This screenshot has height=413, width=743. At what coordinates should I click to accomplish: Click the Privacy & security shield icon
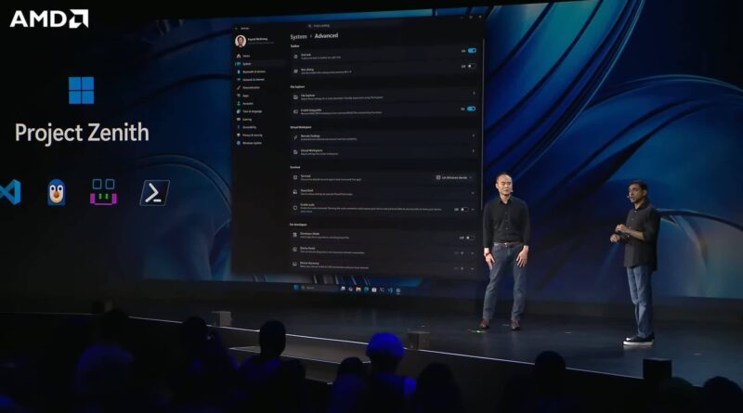pyautogui.click(x=239, y=135)
